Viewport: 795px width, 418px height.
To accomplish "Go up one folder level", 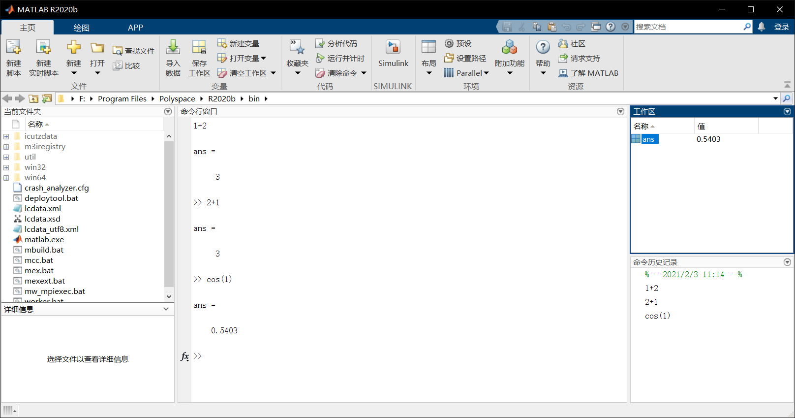I will (x=33, y=98).
